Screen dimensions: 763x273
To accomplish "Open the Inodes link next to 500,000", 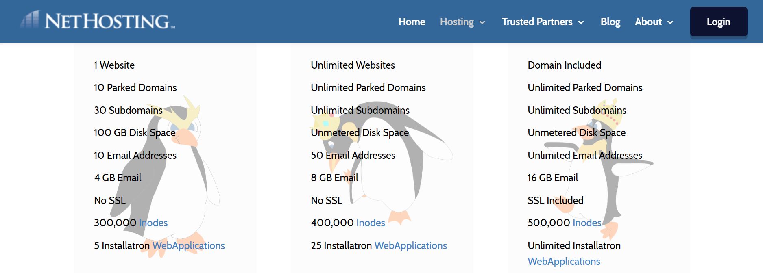I will (587, 223).
